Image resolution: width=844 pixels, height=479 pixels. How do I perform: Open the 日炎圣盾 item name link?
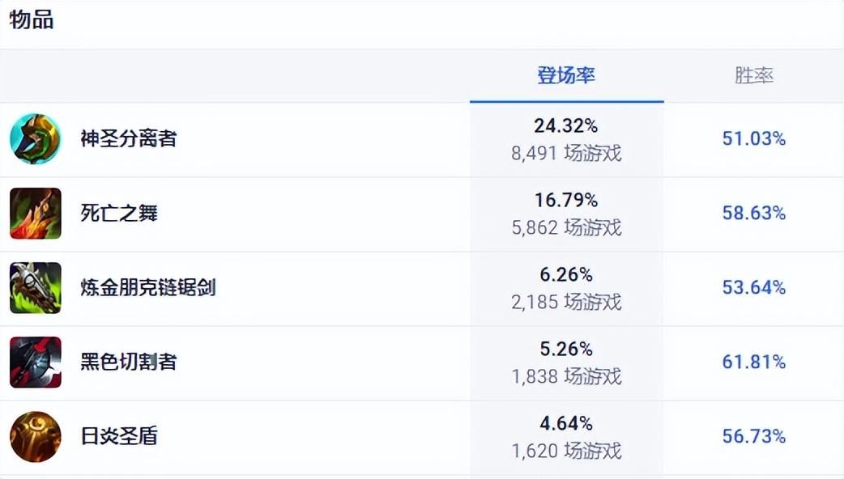(x=119, y=437)
